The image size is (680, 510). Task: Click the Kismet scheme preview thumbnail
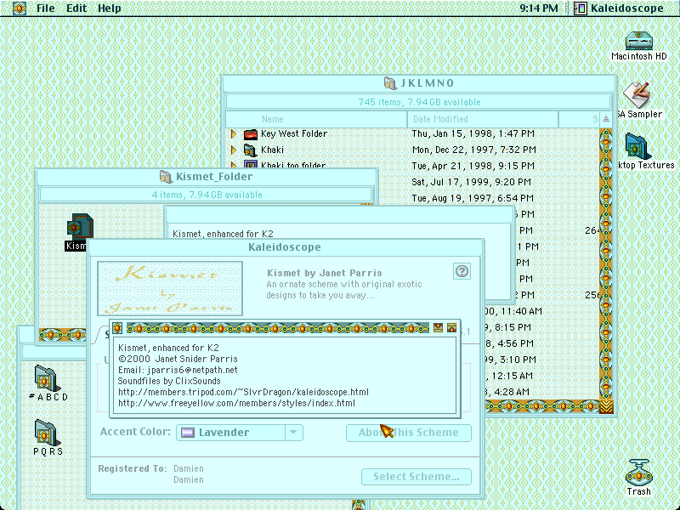[170, 288]
